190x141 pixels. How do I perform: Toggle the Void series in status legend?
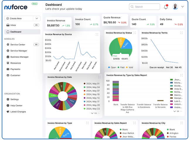(x=129, y=67)
